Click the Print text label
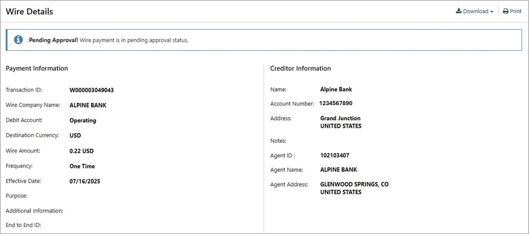The image size is (529, 234). click(x=516, y=11)
